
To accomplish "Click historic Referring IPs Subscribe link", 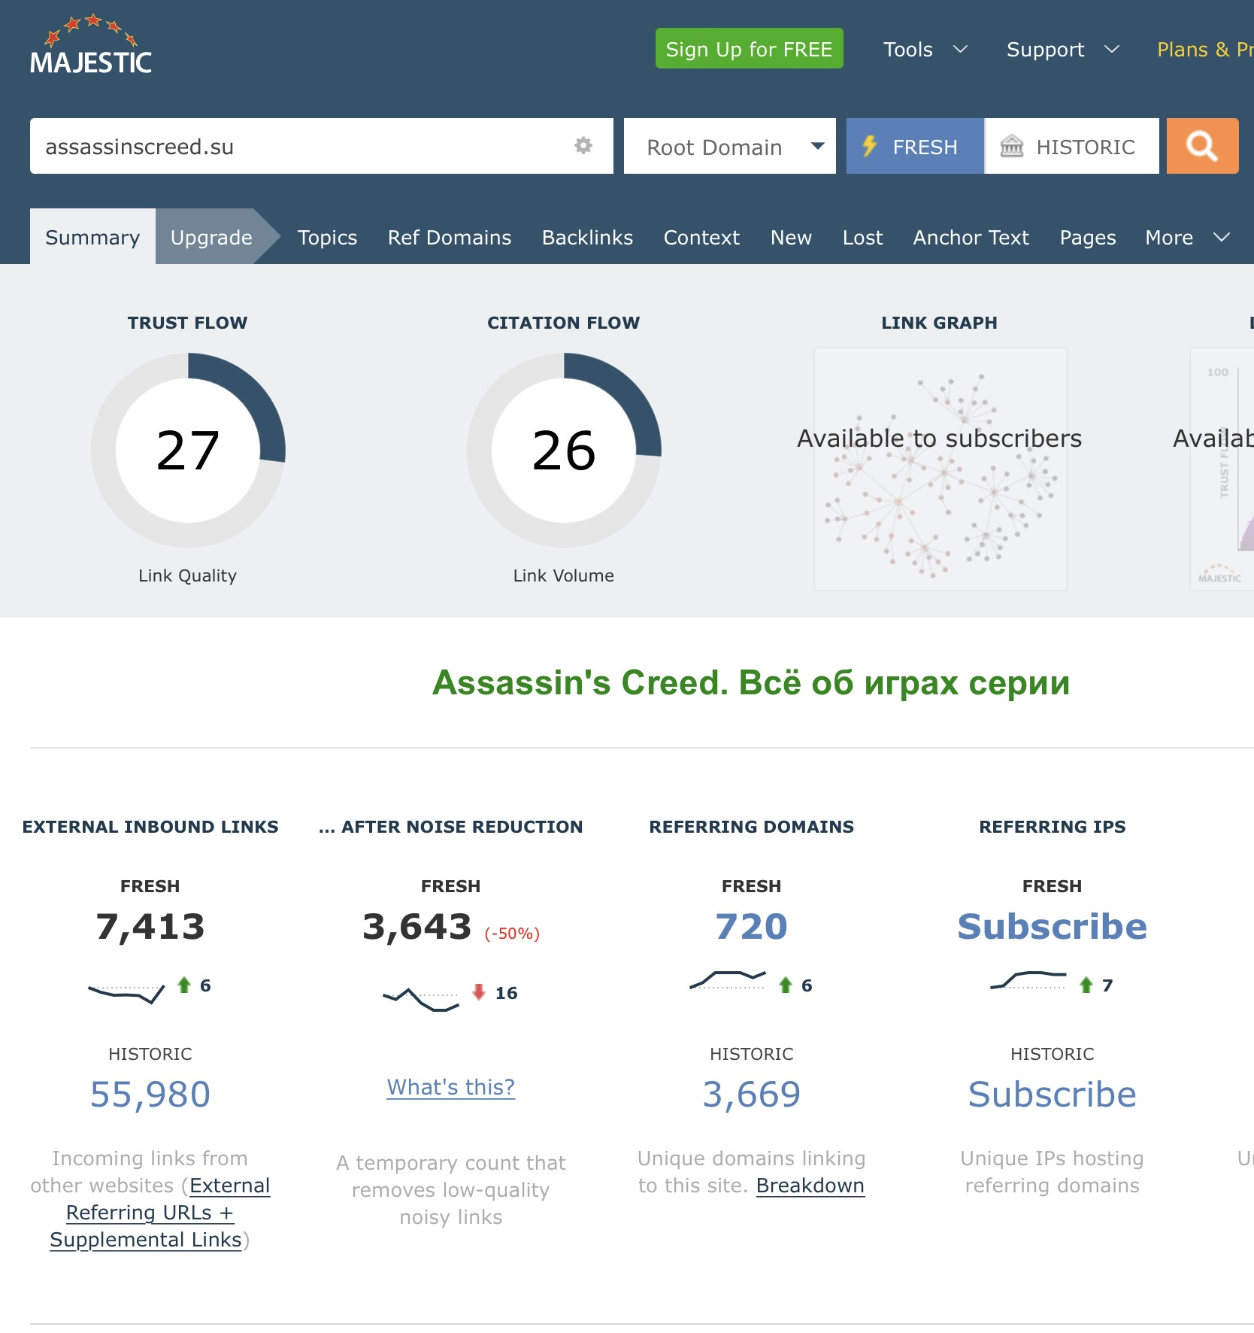I will click(1052, 1095).
